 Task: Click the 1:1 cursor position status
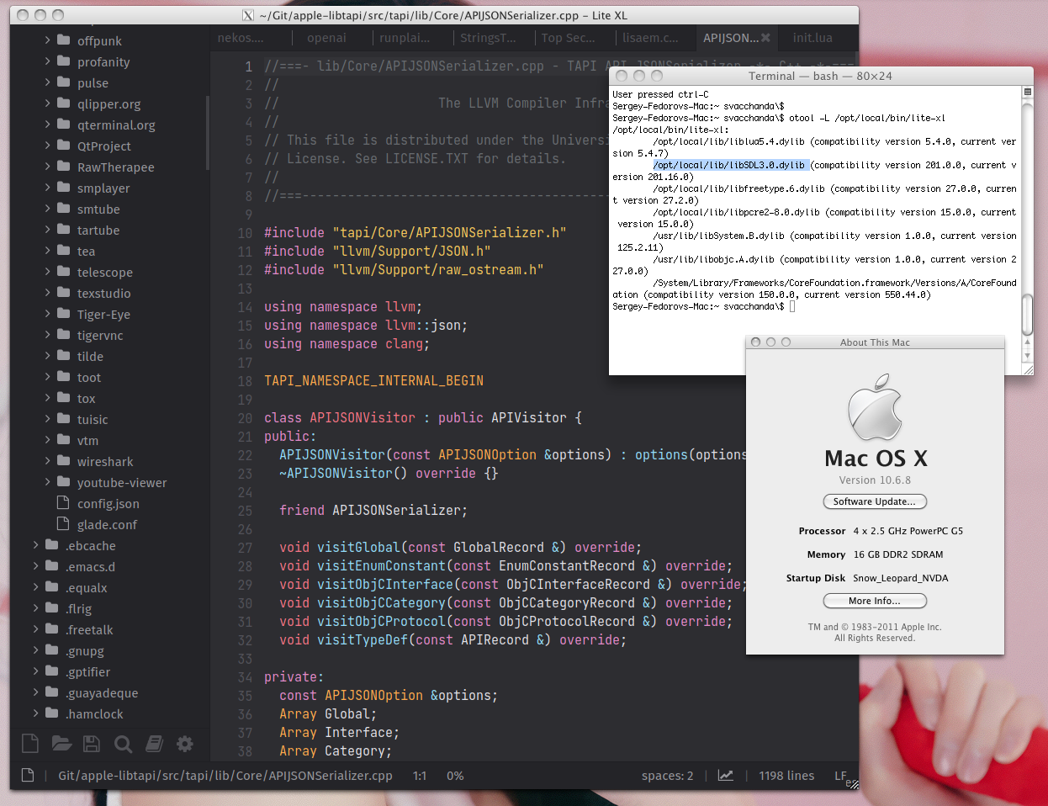(420, 776)
